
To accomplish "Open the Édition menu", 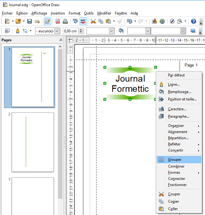I will pyautogui.click(x=22, y=13).
